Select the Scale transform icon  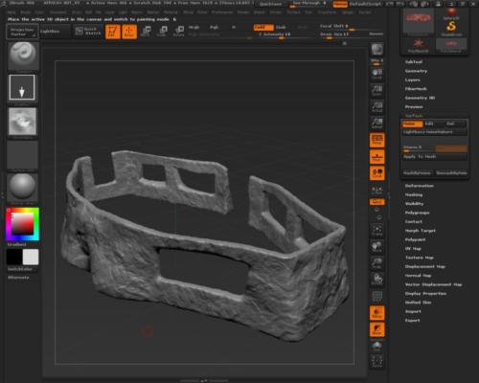[163, 32]
